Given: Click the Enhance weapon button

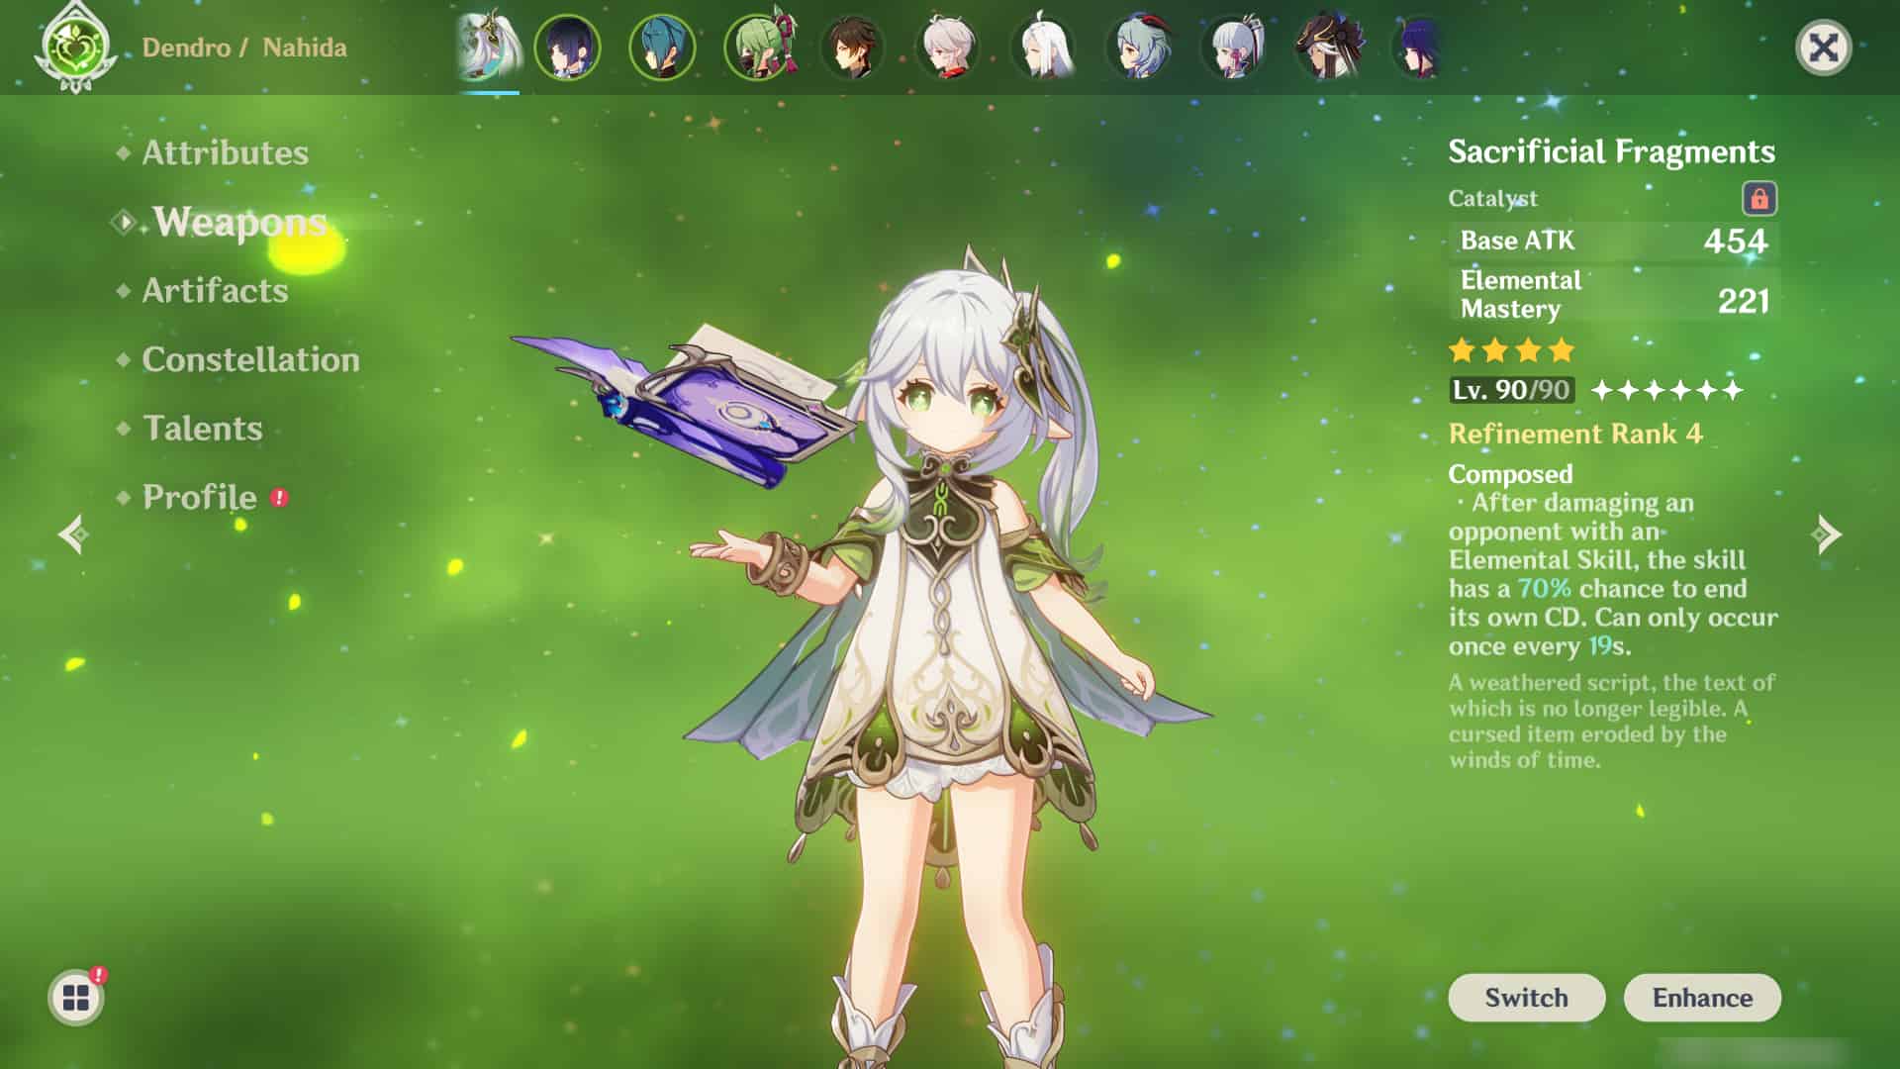Looking at the screenshot, I should [x=1702, y=997].
